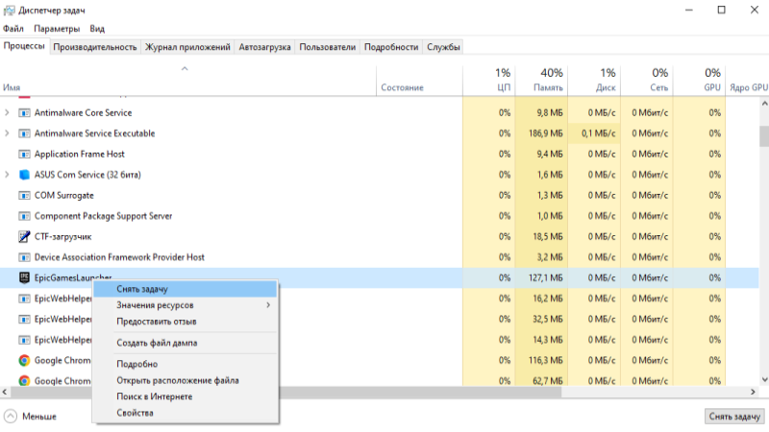Expand the ASUS Com Service group
This screenshot has height=432, width=769.
7,175
